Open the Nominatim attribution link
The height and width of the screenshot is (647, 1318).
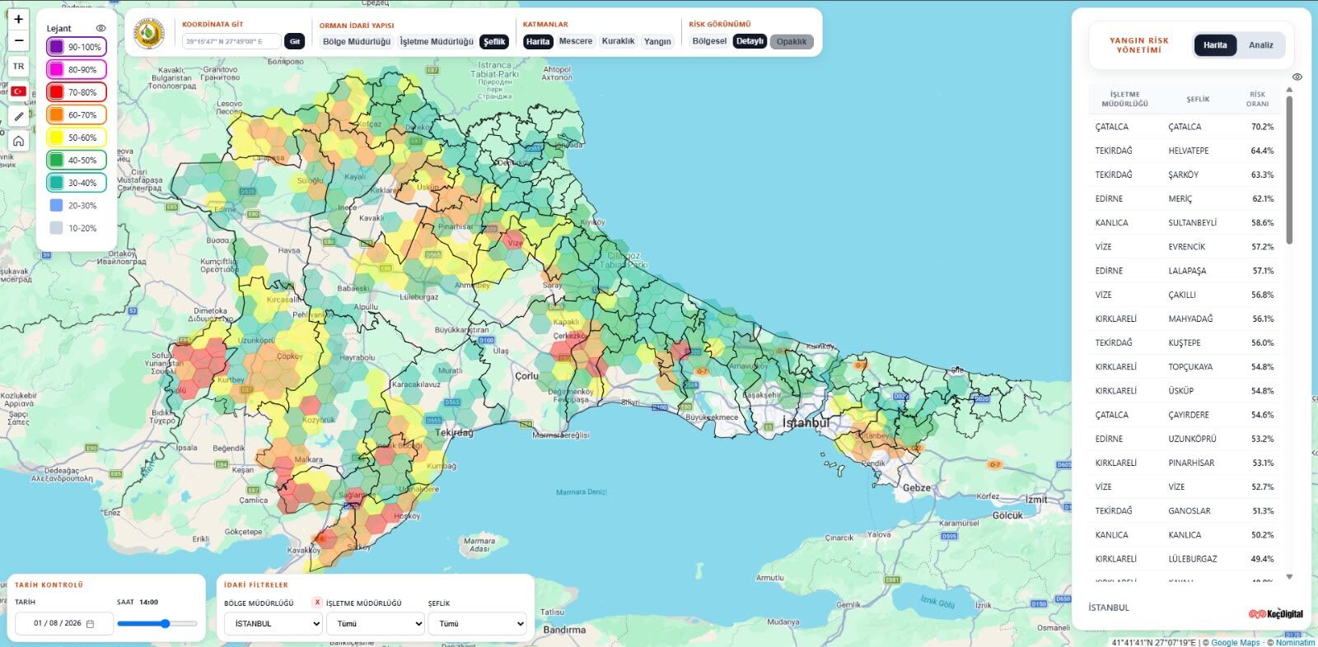coord(1295,643)
